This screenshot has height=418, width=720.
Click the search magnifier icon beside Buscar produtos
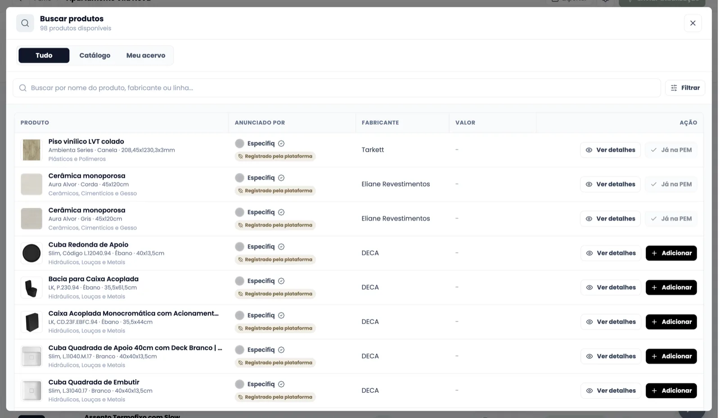(x=25, y=23)
